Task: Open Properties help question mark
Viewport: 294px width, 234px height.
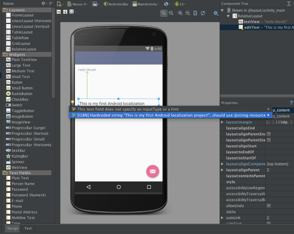Action: click(291, 103)
